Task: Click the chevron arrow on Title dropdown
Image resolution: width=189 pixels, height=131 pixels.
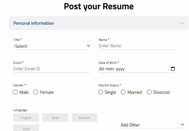Action: 88,46
